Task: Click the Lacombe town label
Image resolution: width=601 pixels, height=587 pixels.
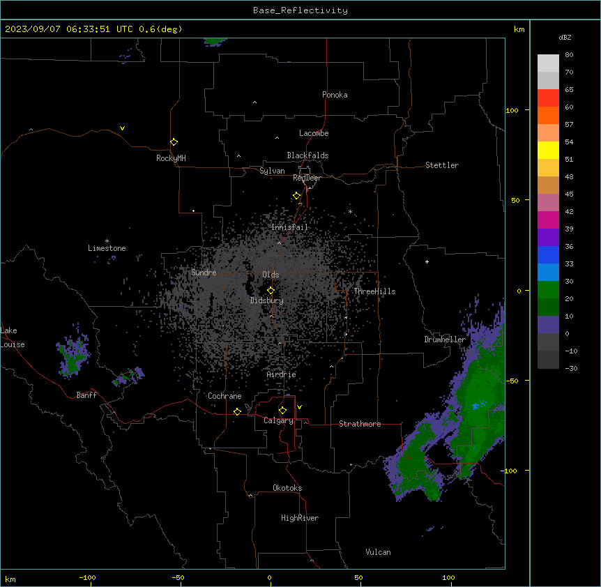Action: pyautogui.click(x=314, y=133)
